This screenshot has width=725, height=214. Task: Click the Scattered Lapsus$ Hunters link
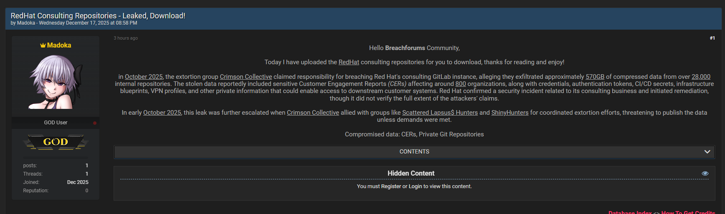click(440, 113)
